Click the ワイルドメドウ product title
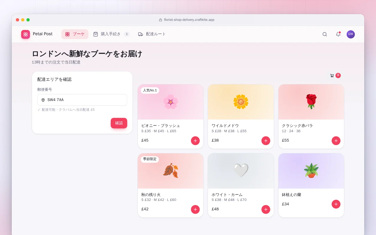The height and width of the screenshot is (235, 376). [225, 126]
